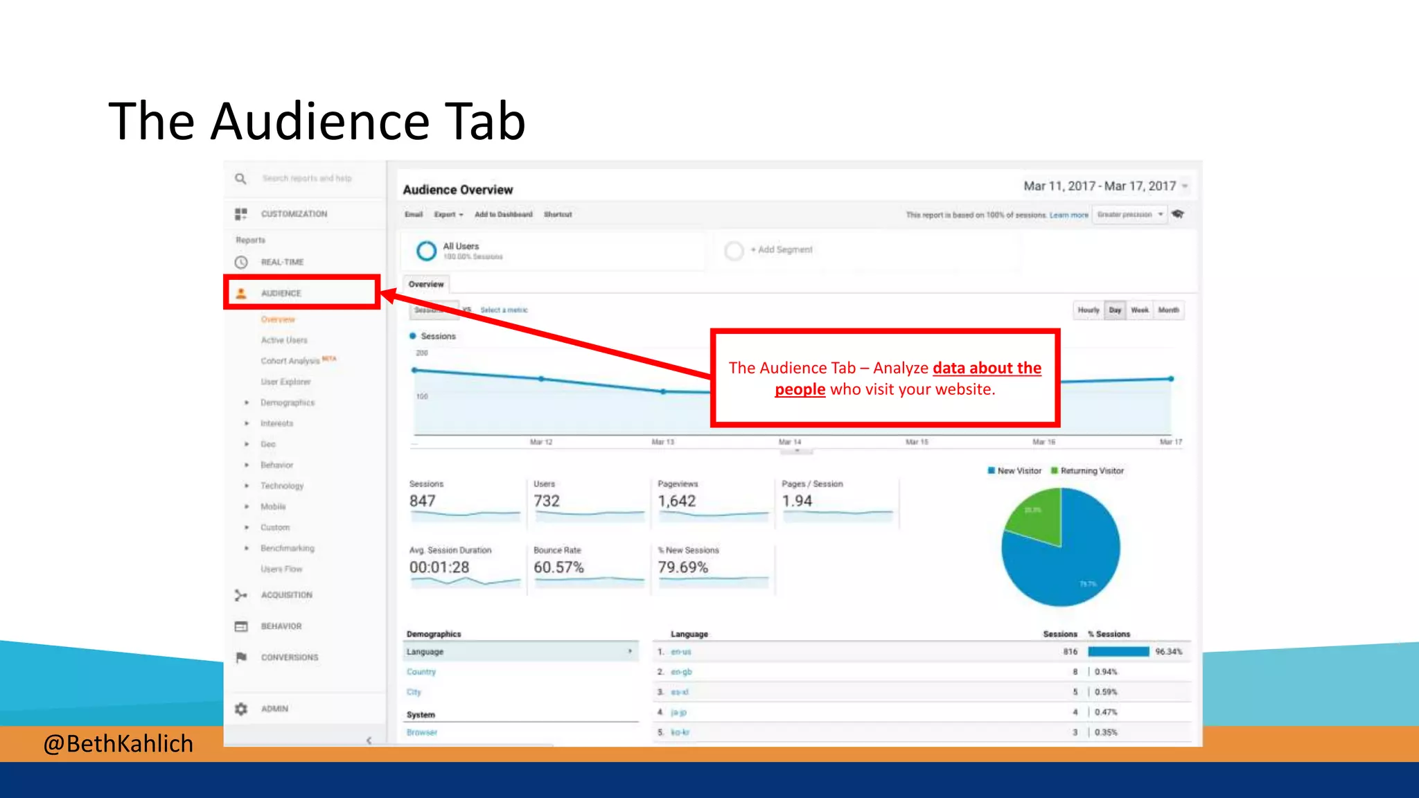Click into Search reports and help field
Image resolution: width=1419 pixels, height=798 pixels.
[307, 179]
